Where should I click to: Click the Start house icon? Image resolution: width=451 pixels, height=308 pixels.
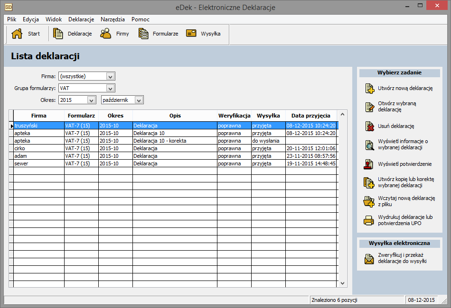[x=17, y=34]
